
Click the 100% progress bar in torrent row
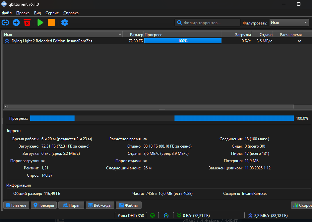pyautogui.click(x=183, y=41)
